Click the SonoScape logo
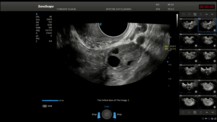217x122 pixels. point(46,6)
